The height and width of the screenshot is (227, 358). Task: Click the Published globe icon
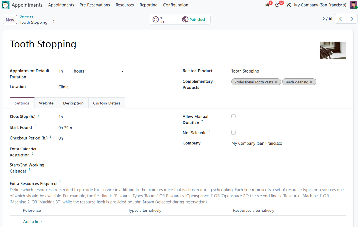(185, 20)
